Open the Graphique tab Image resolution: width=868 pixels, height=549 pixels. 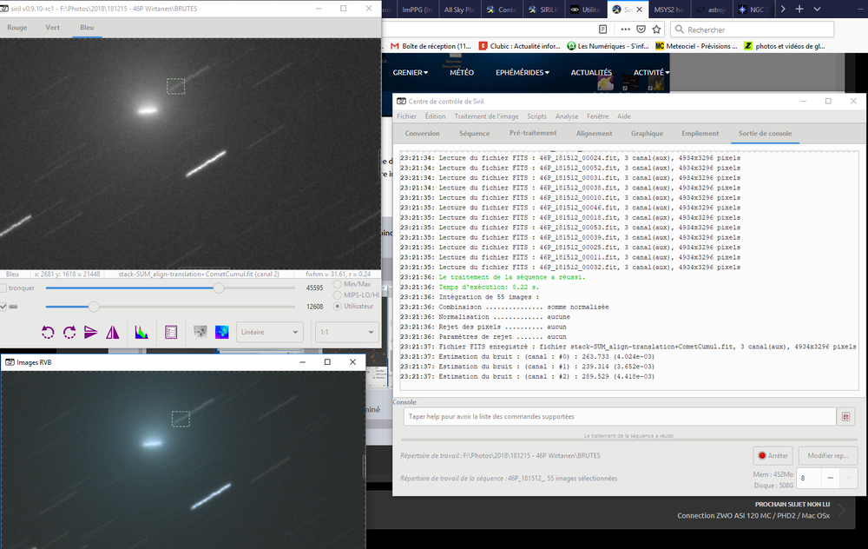pyautogui.click(x=648, y=134)
